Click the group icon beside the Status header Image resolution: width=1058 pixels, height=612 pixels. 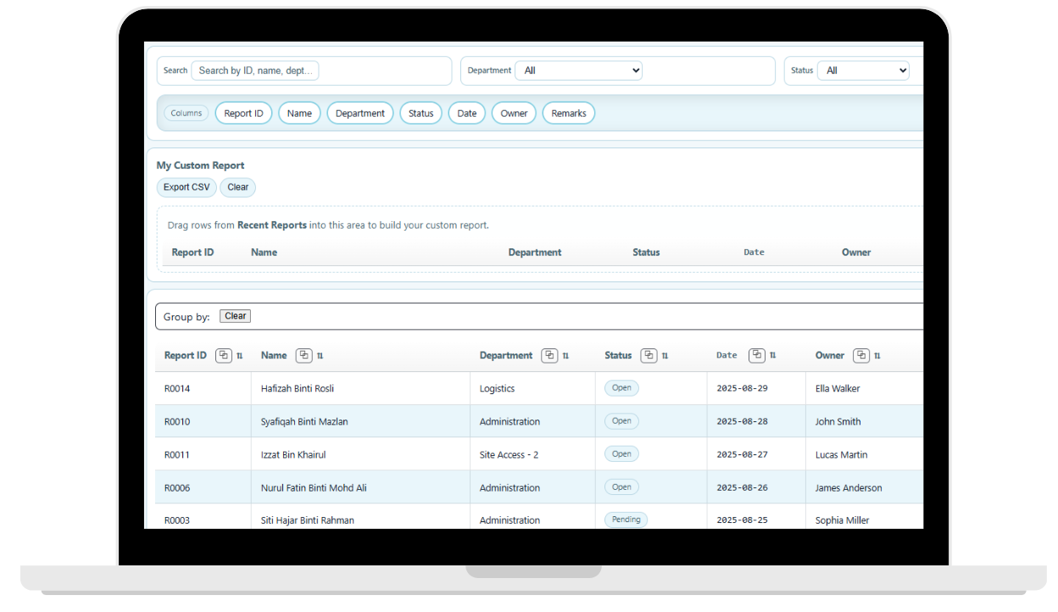[x=649, y=355]
